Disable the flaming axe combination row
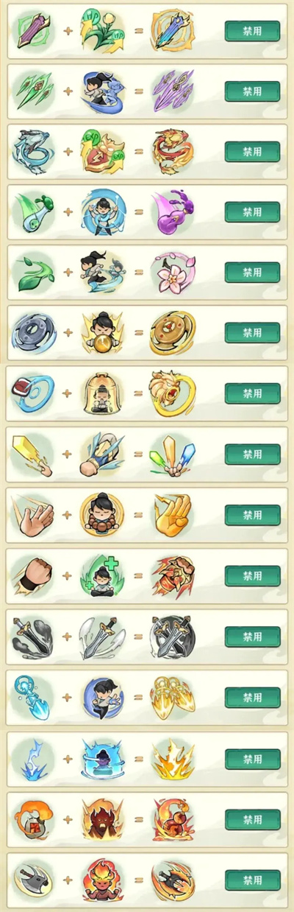This screenshot has width=294, height=912. pos(252,880)
